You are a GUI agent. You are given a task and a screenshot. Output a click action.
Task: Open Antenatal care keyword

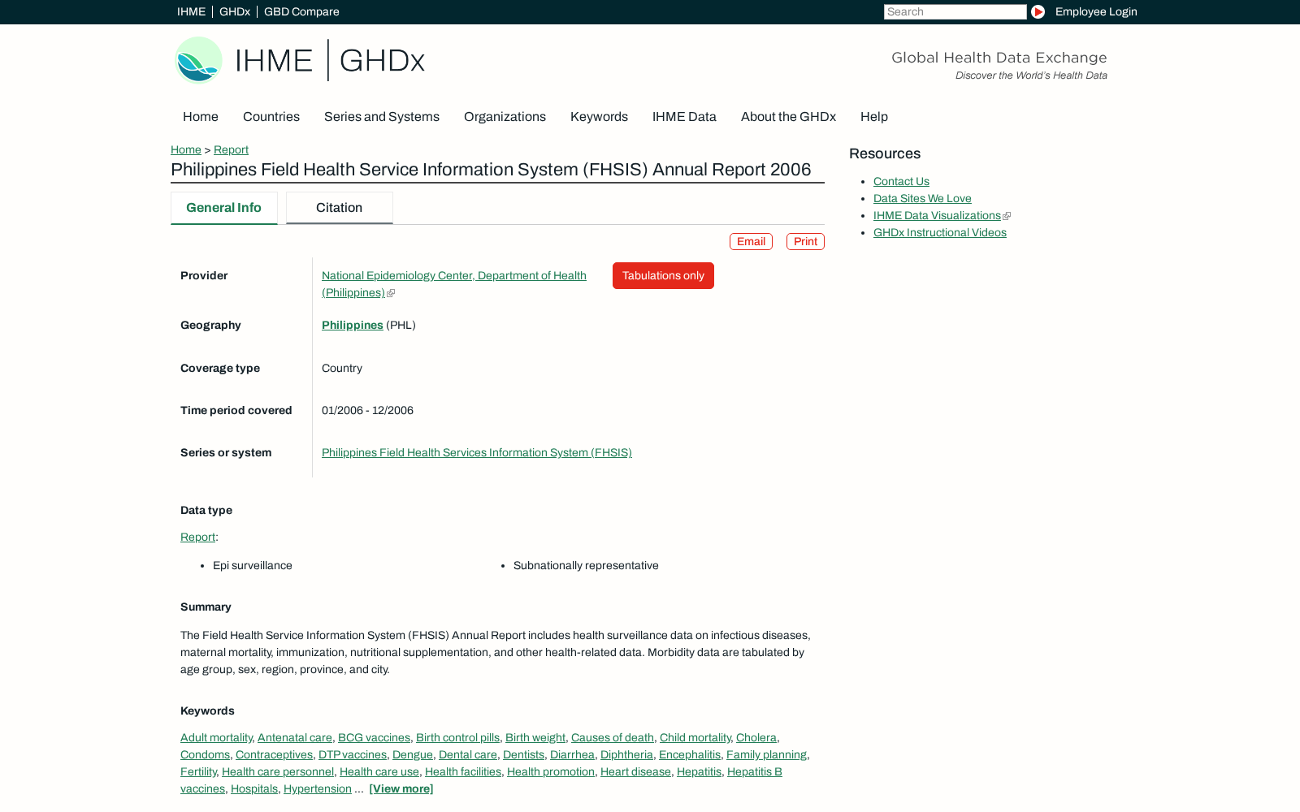[295, 737]
